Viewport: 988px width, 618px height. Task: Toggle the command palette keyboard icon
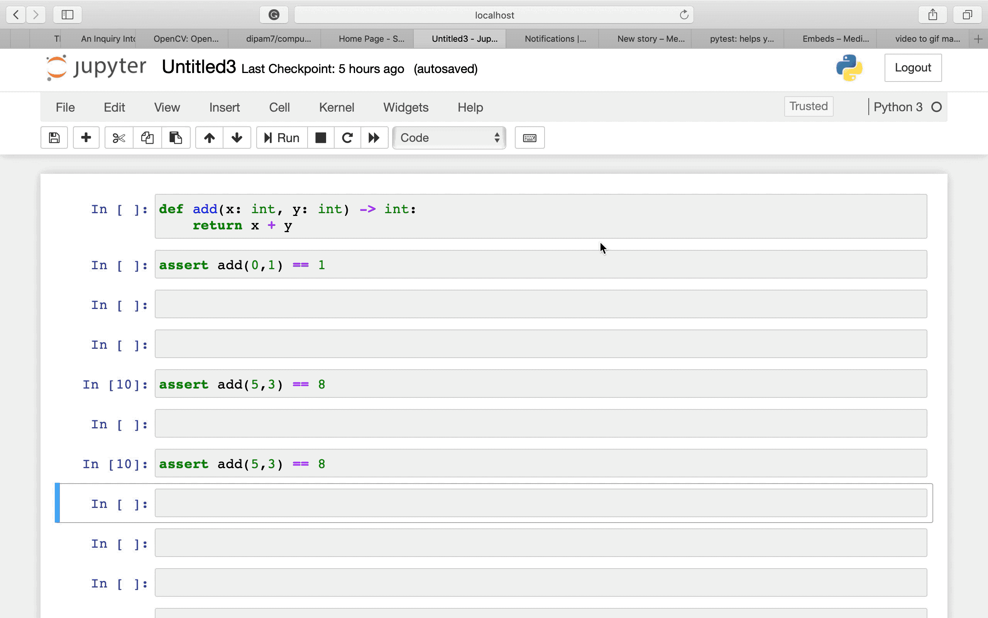coord(529,138)
